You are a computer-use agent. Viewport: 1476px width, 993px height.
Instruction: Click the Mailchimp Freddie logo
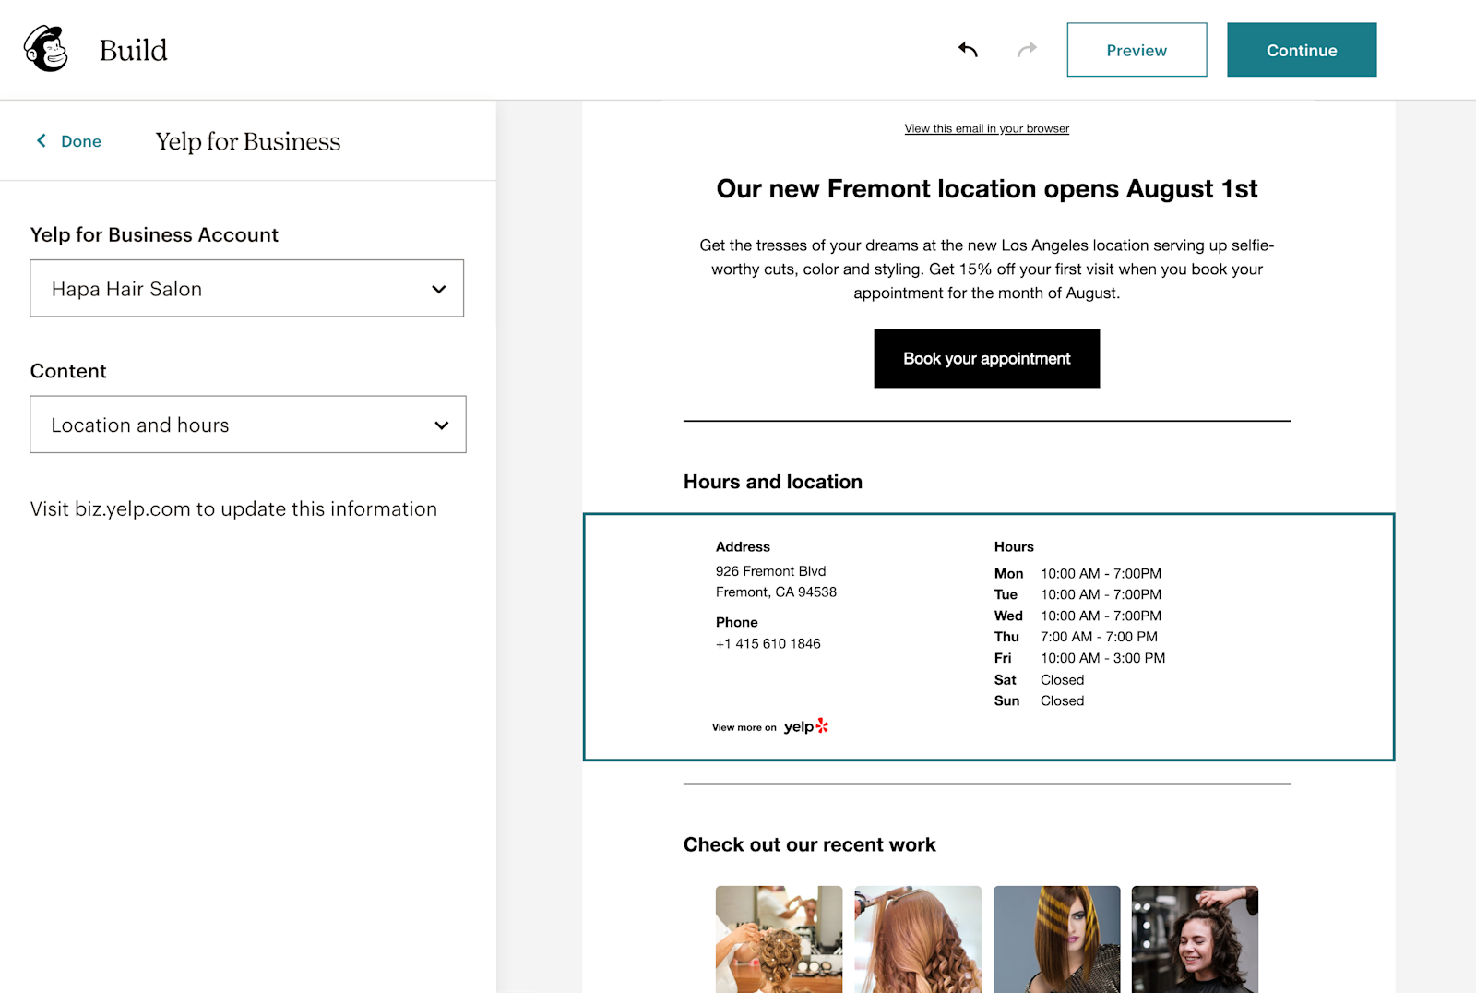[46, 49]
